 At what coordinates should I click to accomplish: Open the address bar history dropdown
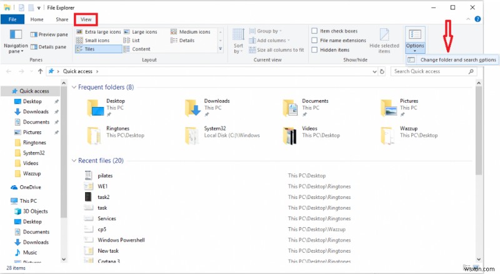374,72
